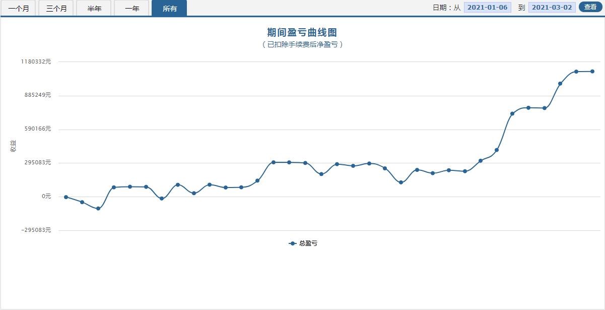The width and height of the screenshot is (605, 310).
Task: Open the 半年 period tab
Action: (94, 8)
